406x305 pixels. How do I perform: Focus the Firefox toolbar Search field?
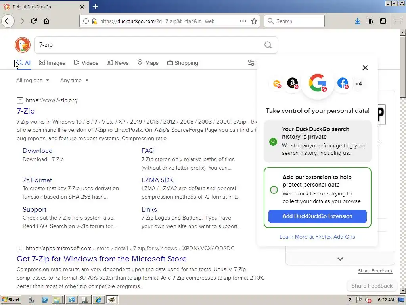[294, 21]
